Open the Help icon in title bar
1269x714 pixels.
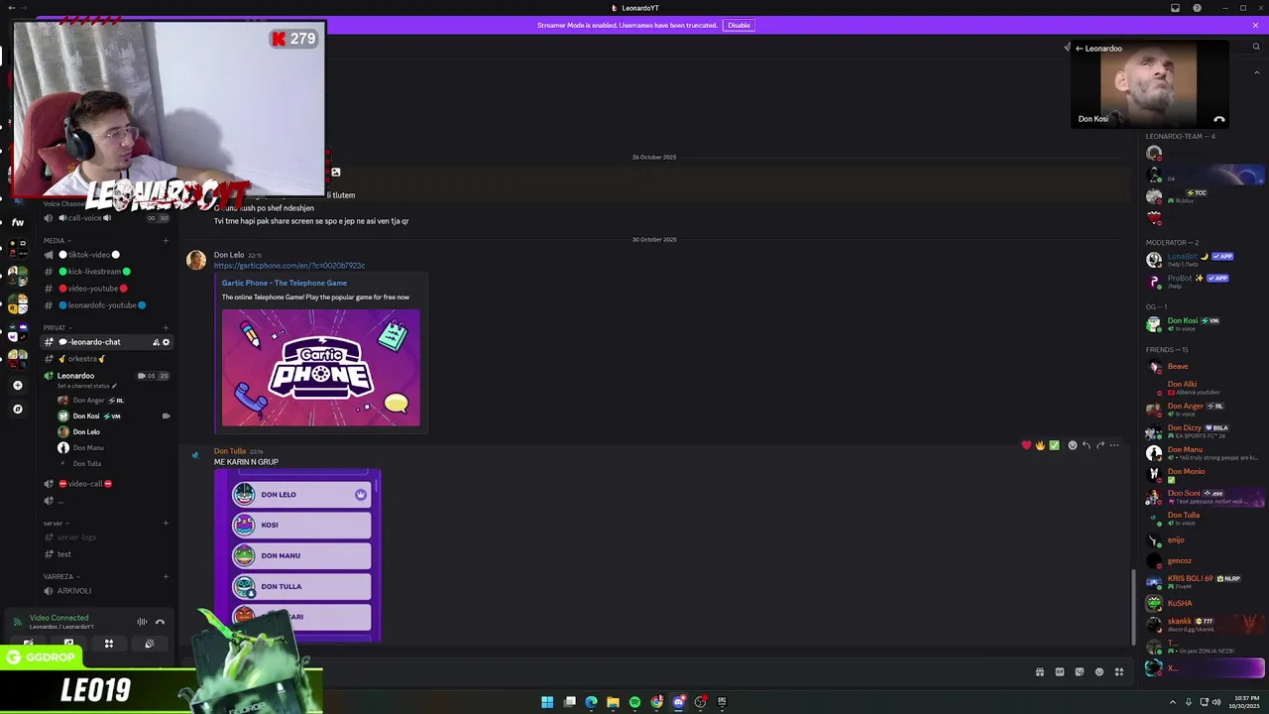pos(1197,8)
